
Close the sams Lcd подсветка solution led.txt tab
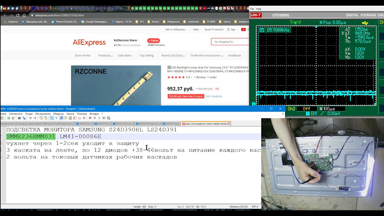(x=229, y=124)
